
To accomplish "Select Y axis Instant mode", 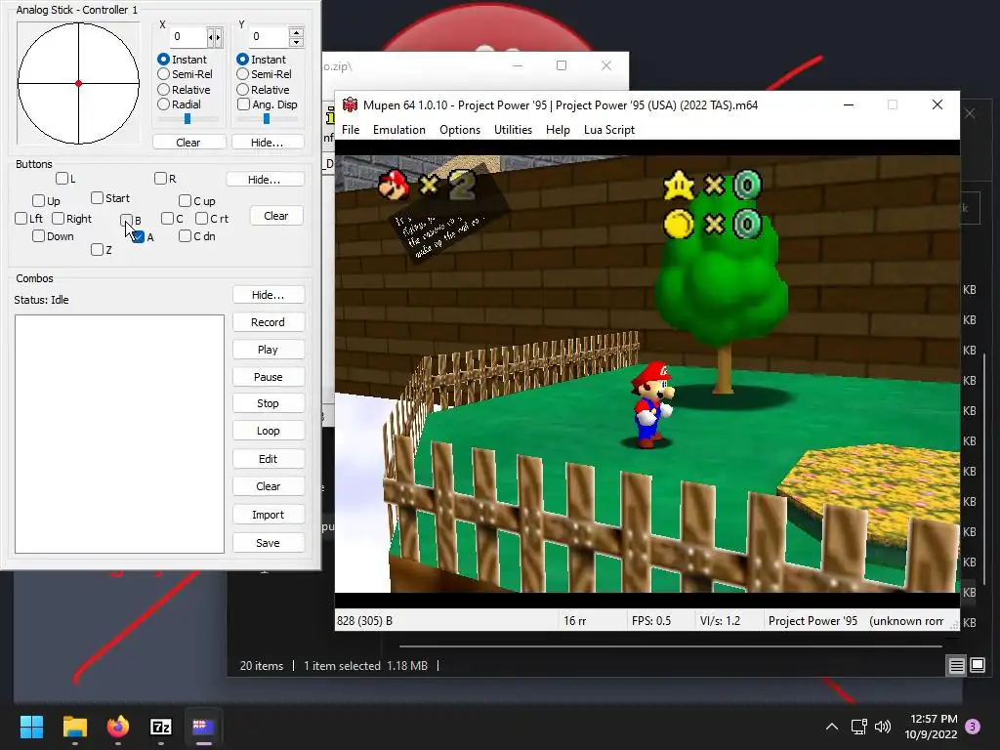I will coord(242,60).
